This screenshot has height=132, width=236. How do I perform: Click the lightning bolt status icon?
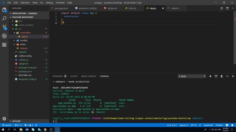(36, 125)
